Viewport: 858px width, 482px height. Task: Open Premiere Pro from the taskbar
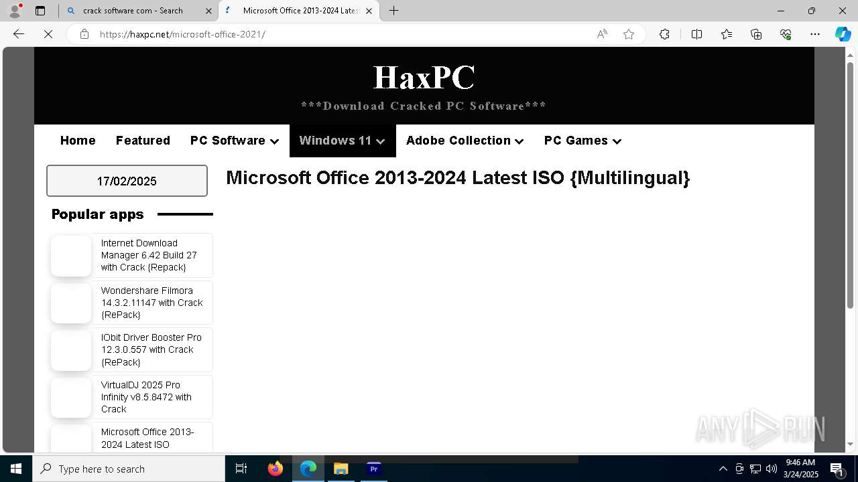(374, 469)
